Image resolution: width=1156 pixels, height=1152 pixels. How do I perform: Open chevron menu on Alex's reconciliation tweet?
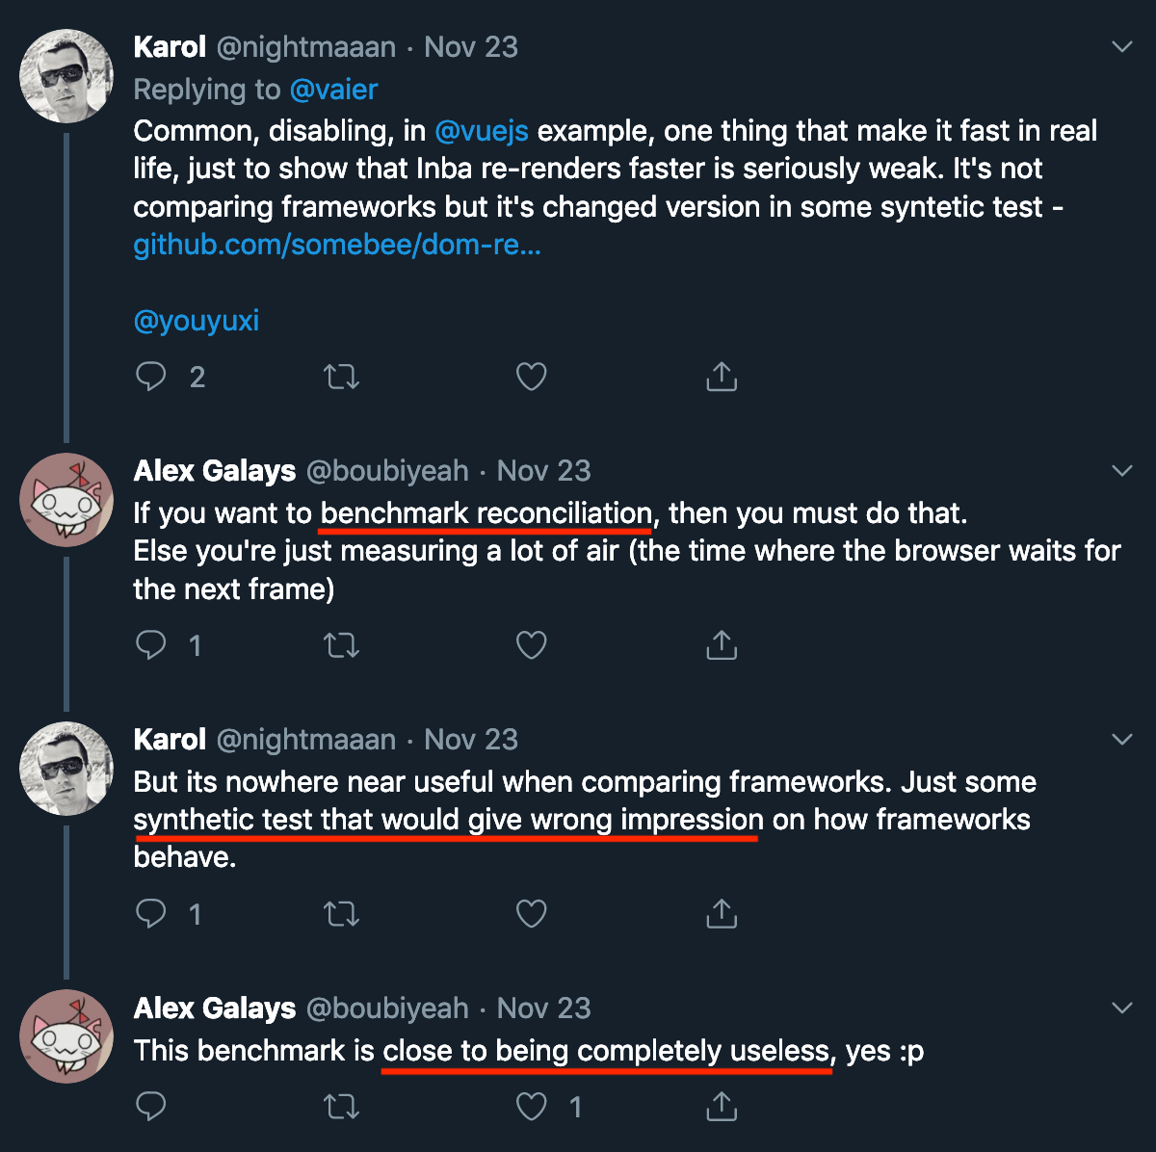tap(1122, 470)
